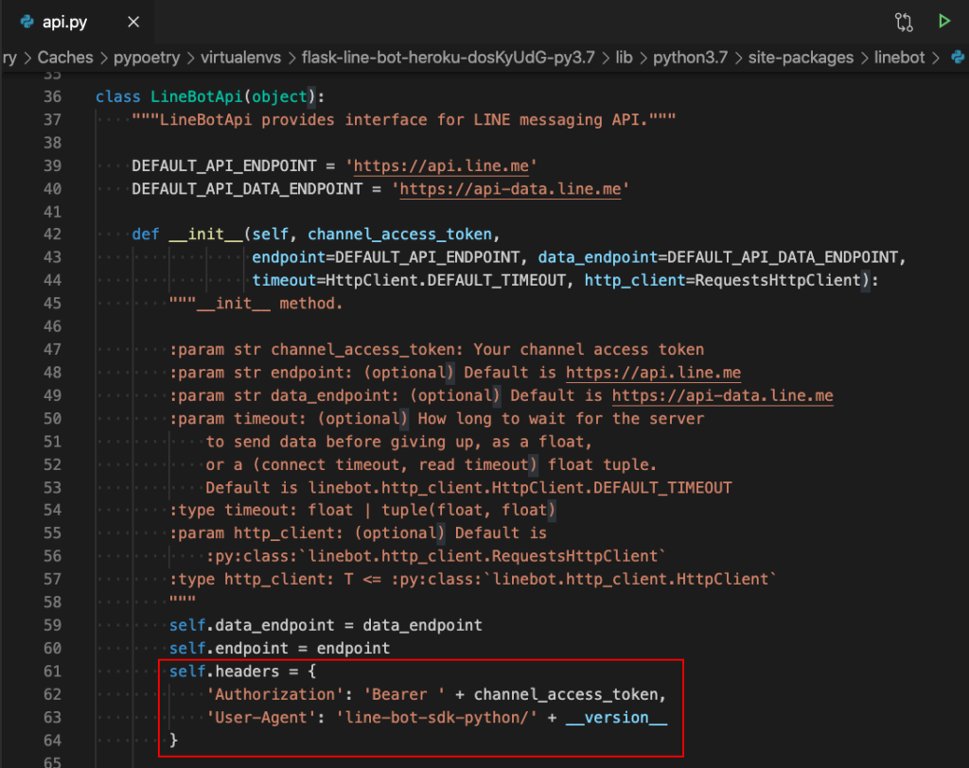The image size is (969, 768).
Task: Open flask-line-bot-heroku-dosKyUdG-py3.7 breadcrumb
Action: point(448,58)
